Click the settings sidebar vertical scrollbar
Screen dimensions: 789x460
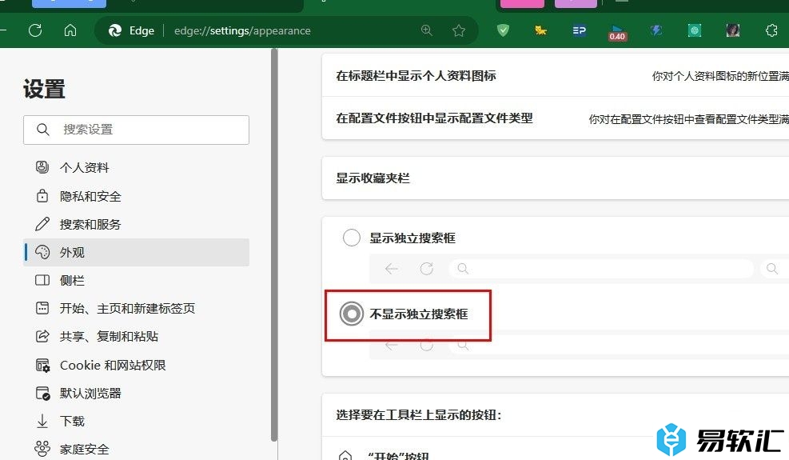[274, 240]
